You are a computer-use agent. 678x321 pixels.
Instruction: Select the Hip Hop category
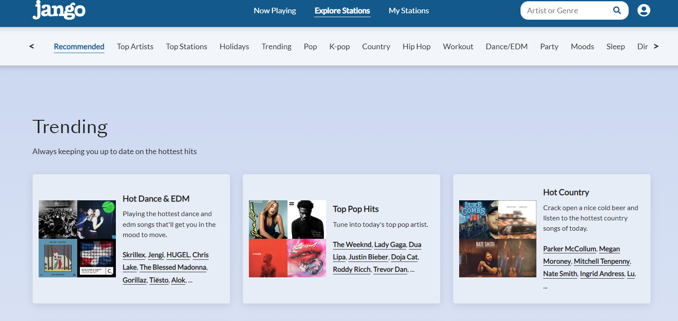pos(417,47)
